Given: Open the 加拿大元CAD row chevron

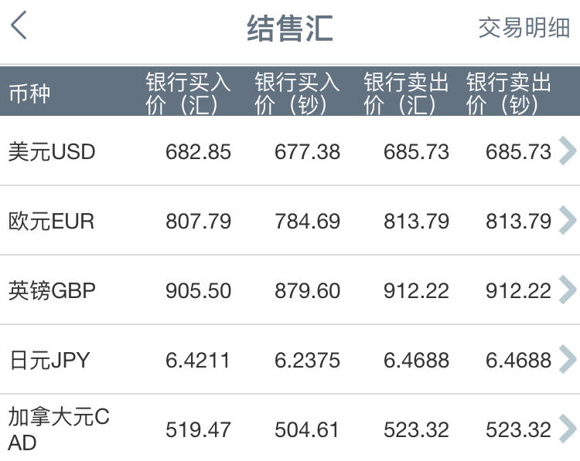Looking at the screenshot, I should coord(567,429).
